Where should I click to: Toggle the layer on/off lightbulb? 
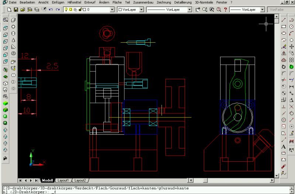tap(66, 10)
